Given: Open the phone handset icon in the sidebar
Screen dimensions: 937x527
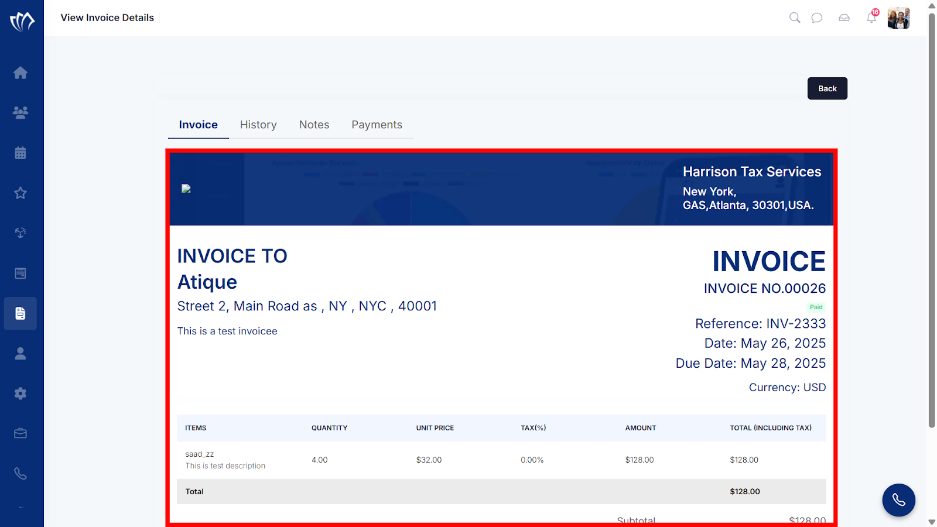Looking at the screenshot, I should click(x=20, y=474).
